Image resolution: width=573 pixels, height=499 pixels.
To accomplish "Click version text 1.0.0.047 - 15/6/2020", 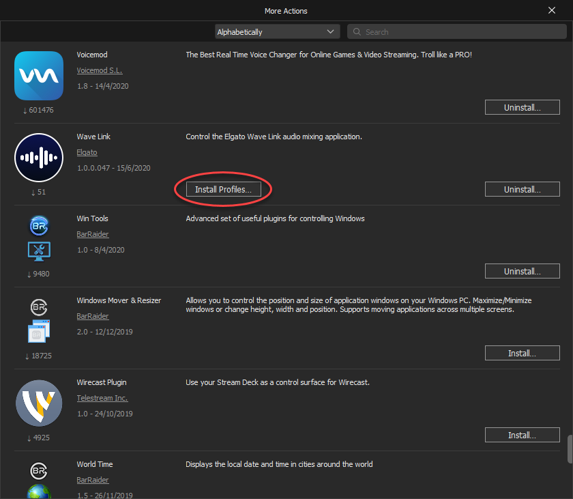I will point(114,168).
